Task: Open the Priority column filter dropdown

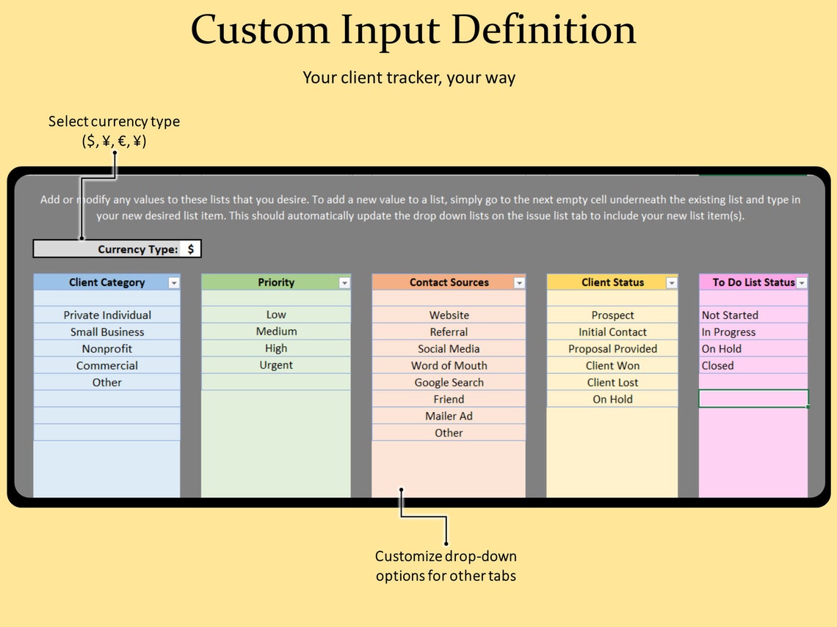Action: pos(344,282)
